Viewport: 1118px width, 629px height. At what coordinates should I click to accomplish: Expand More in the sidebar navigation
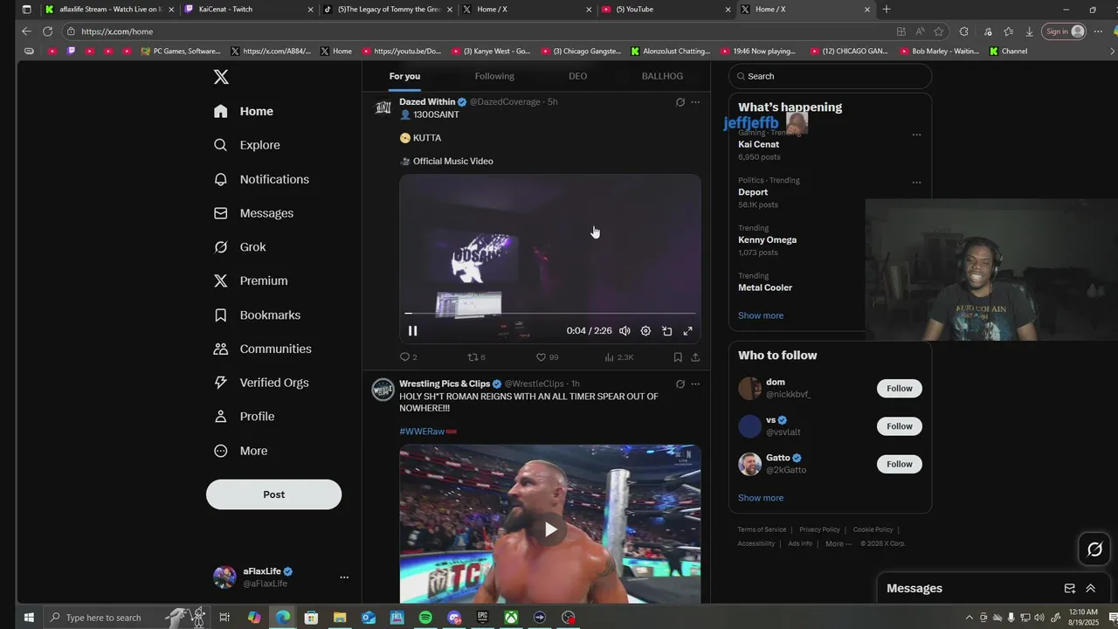click(242, 451)
